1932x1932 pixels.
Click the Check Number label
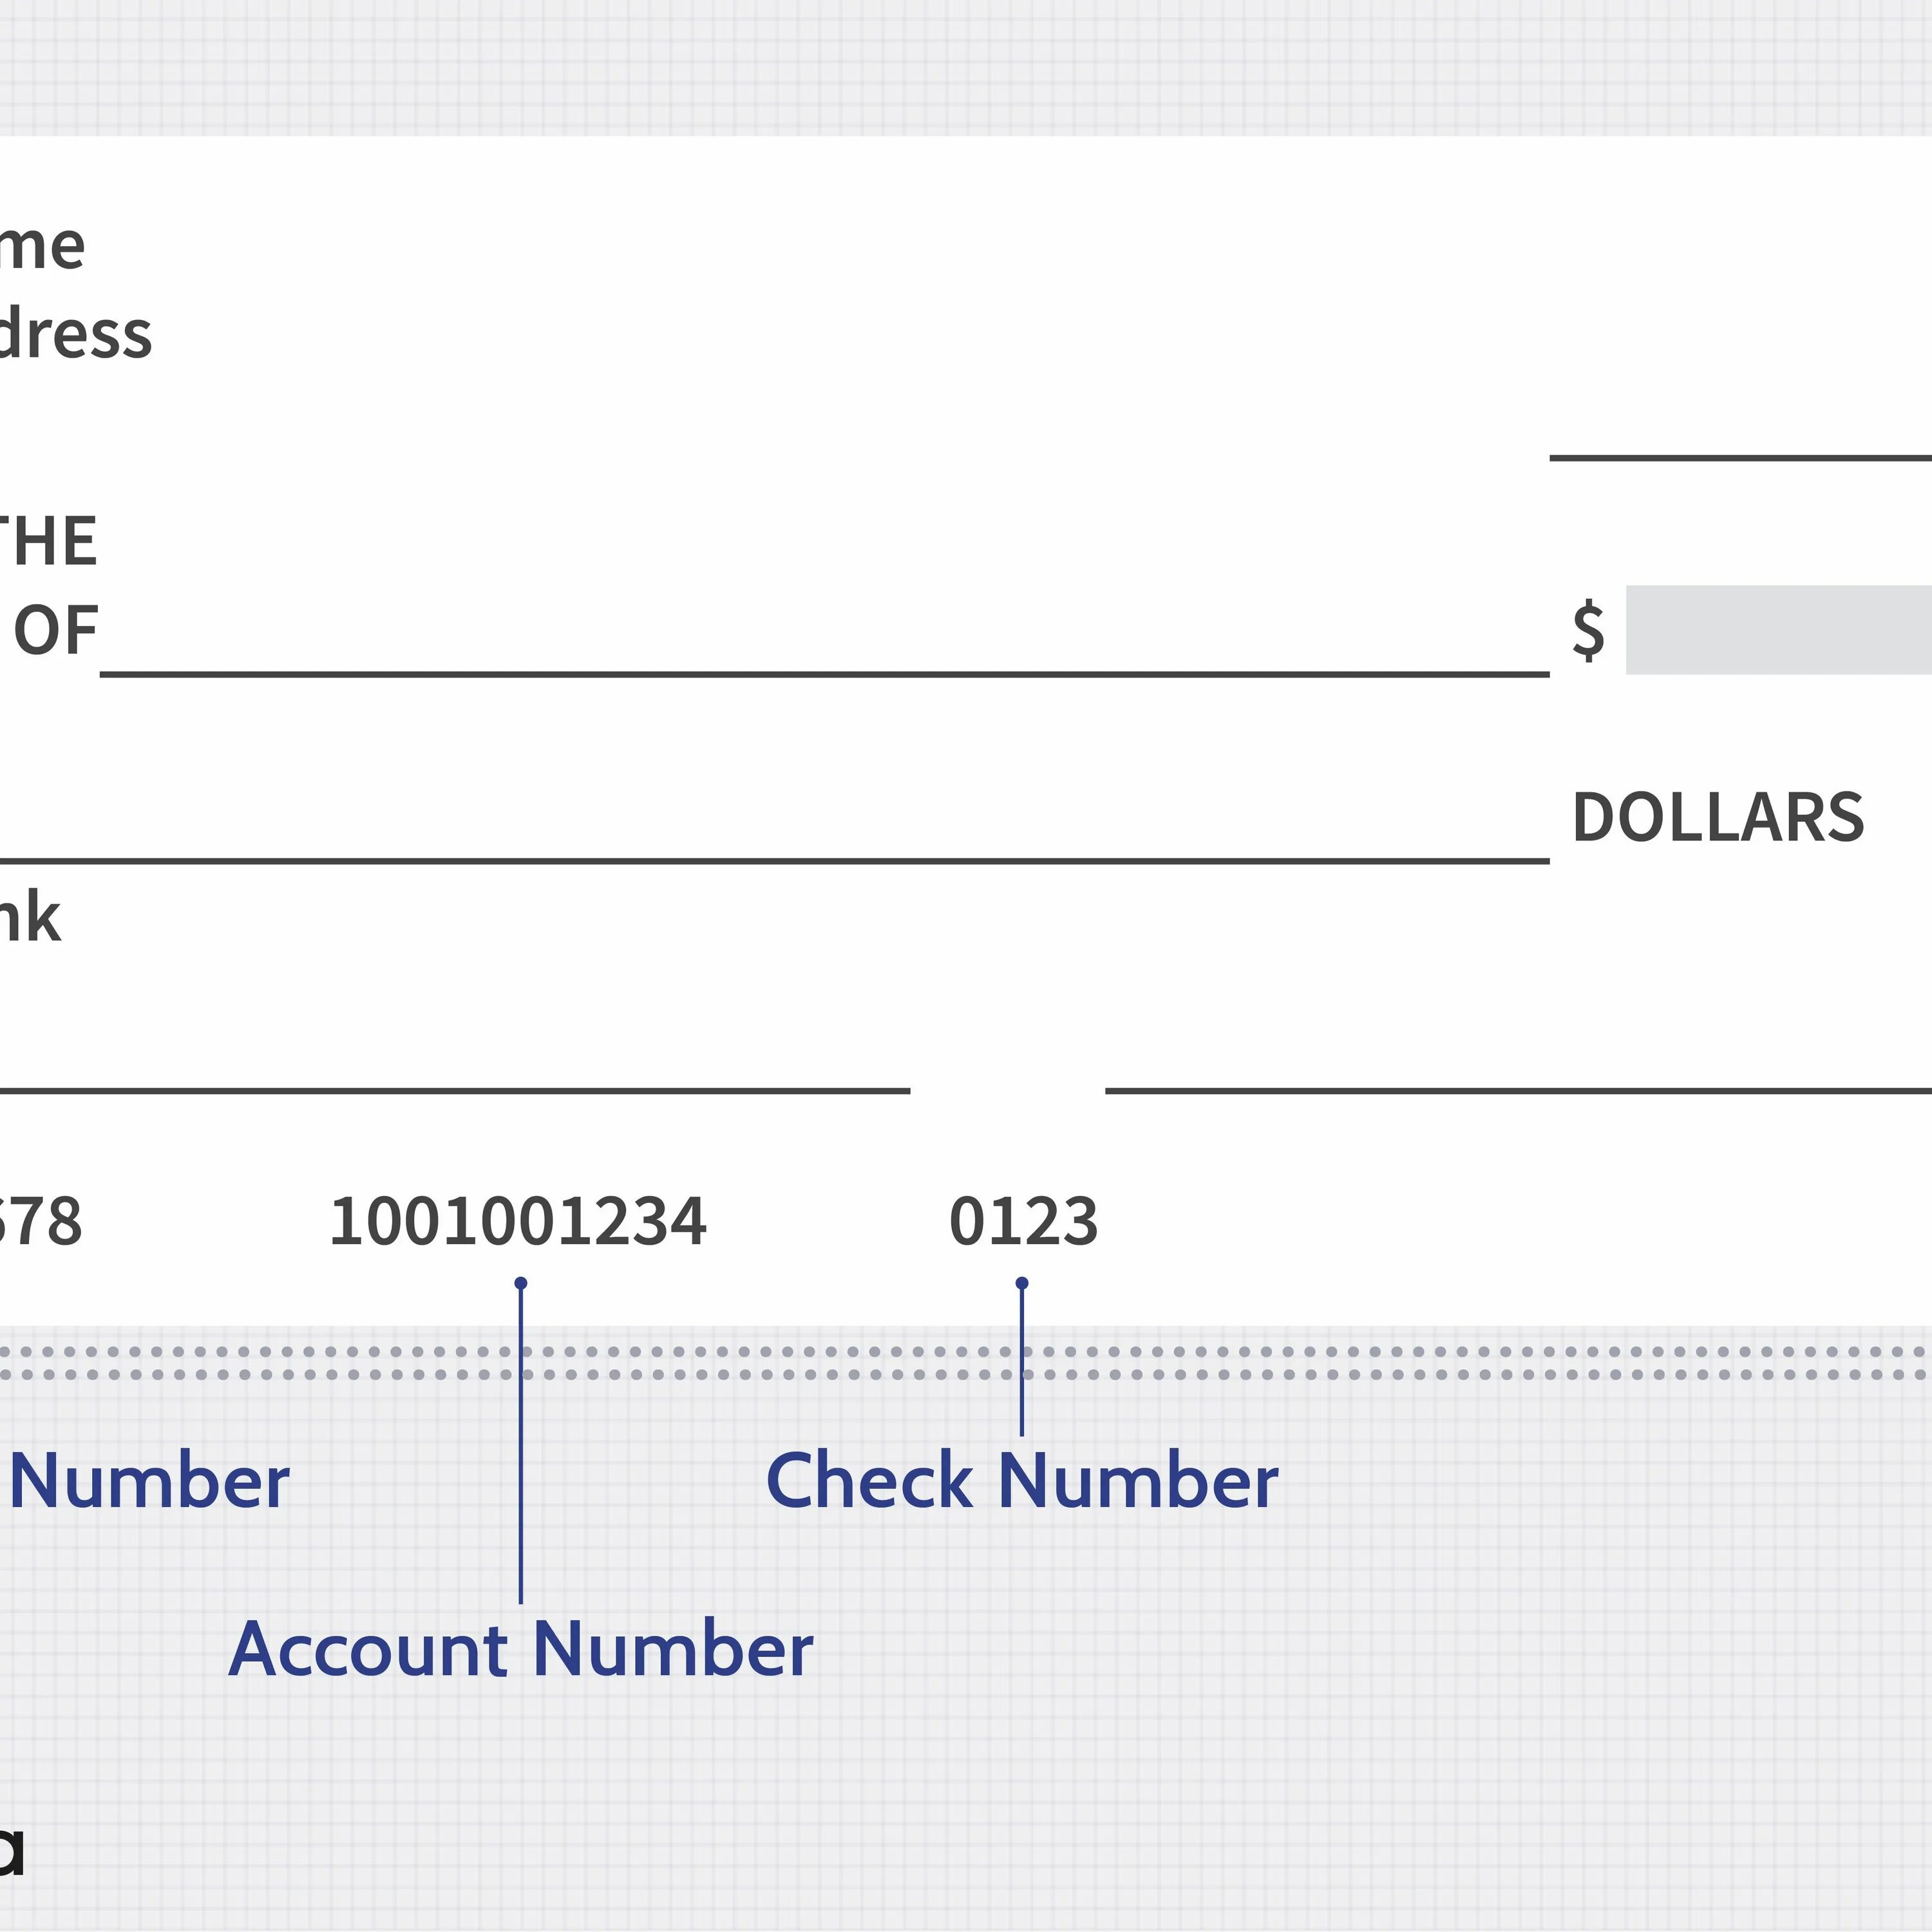pyautogui.click(x=1021, y=1481)
